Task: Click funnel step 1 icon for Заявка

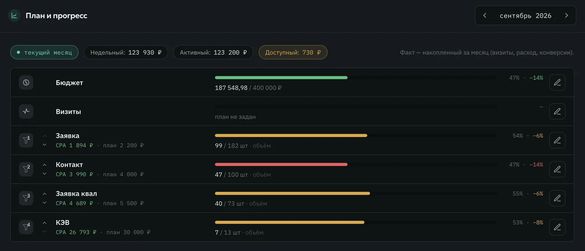Action: [x=26, y=140]
